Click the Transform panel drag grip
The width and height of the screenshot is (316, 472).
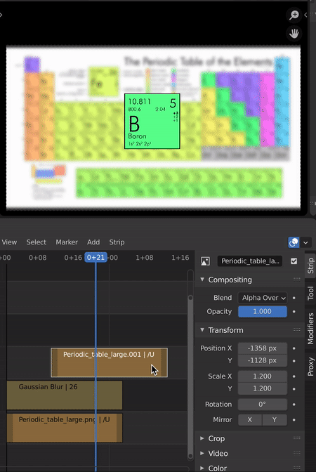297,330
